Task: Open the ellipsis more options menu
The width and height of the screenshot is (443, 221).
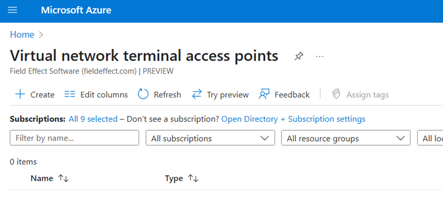Action: pos(319,56)
